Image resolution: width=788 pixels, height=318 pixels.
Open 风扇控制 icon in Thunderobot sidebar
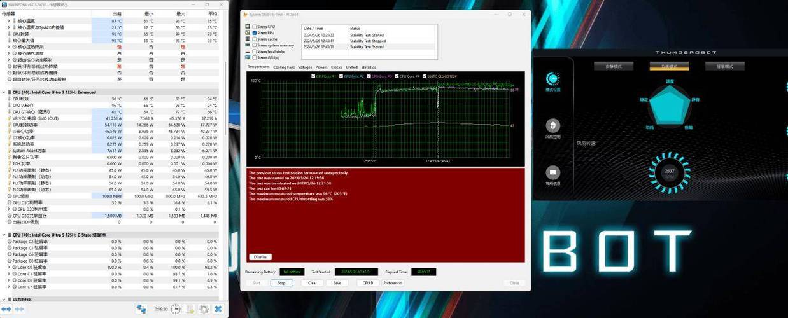(552, 126)
